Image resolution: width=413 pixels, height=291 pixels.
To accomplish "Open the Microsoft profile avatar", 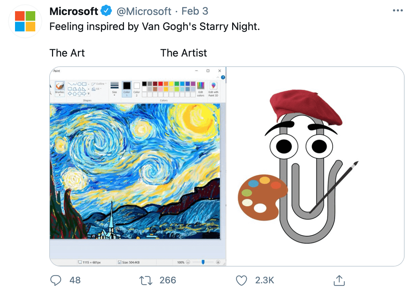I will (x=25, y=21).
